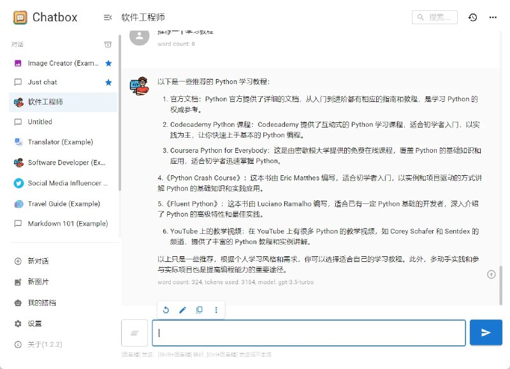Regenerate the assistant's response
Screen dimensions: 510x369
point(166,310)
